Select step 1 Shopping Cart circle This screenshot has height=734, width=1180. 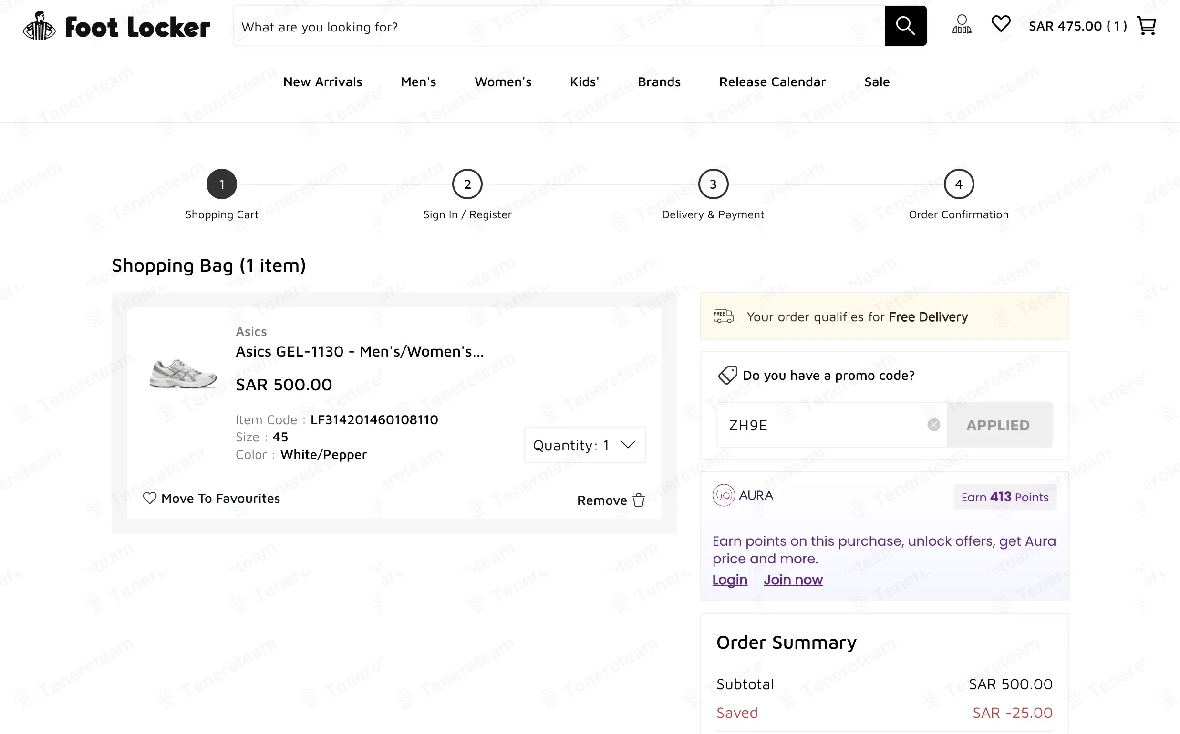point(221,184)
